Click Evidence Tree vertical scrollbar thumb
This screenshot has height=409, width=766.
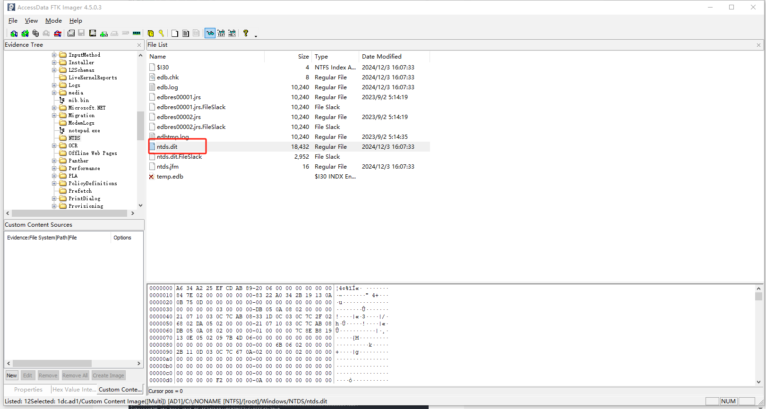140,126
